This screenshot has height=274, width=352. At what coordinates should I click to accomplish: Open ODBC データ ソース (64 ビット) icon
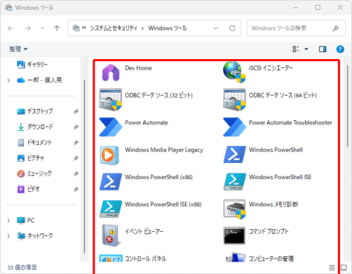234,100
